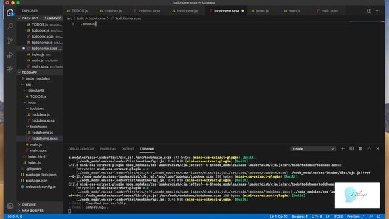Click code line 1 in editor
Image resolution: width=389 pixels, height=219 pixels.
(x=88, y=24)
